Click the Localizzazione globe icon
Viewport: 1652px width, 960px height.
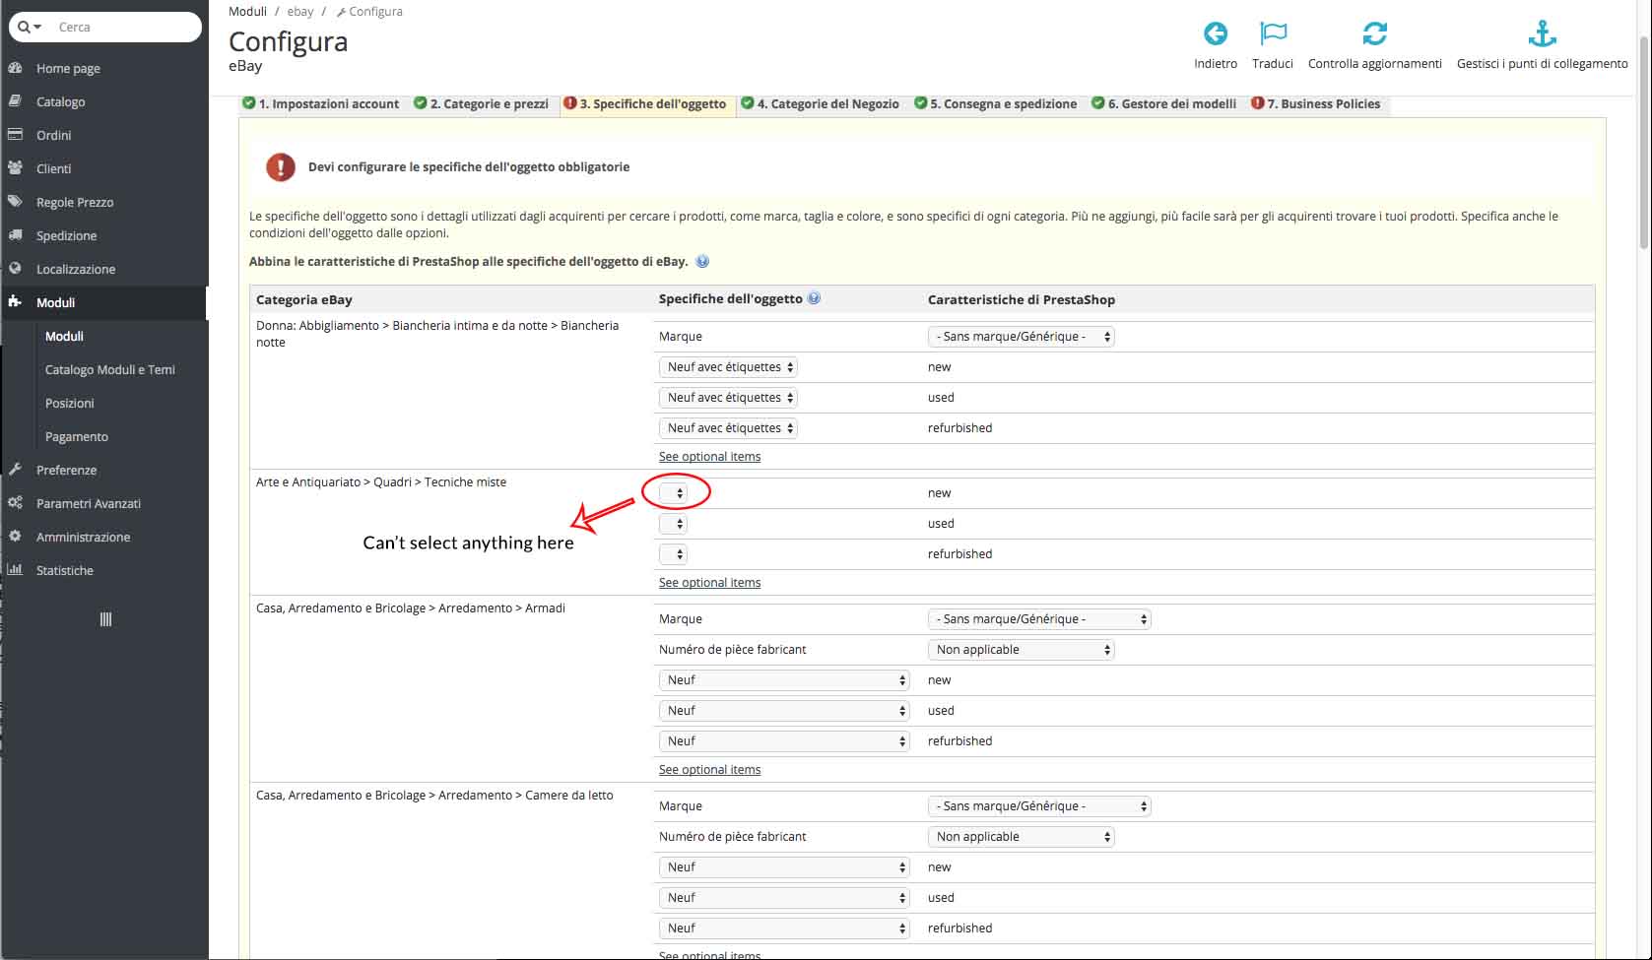click(15, 269)
